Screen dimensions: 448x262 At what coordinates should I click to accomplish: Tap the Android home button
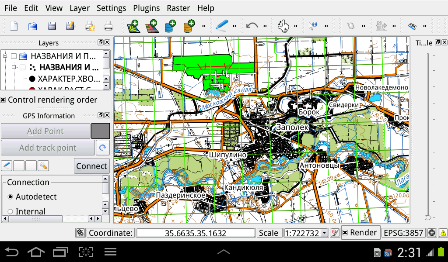(36, 252)
